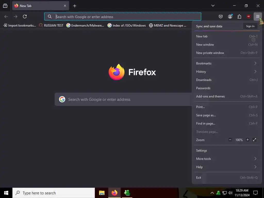This screenshot has width=264, height=198.
Task: Close the hamburger application menu
Action: tap(258, 16)
